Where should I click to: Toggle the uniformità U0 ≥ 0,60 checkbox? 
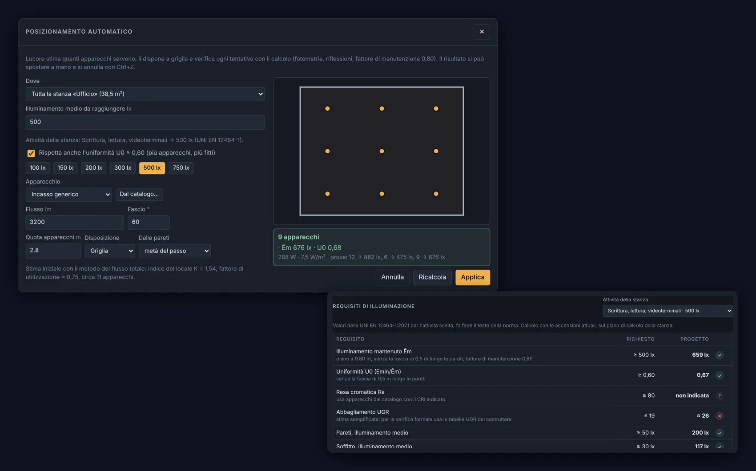31,153
